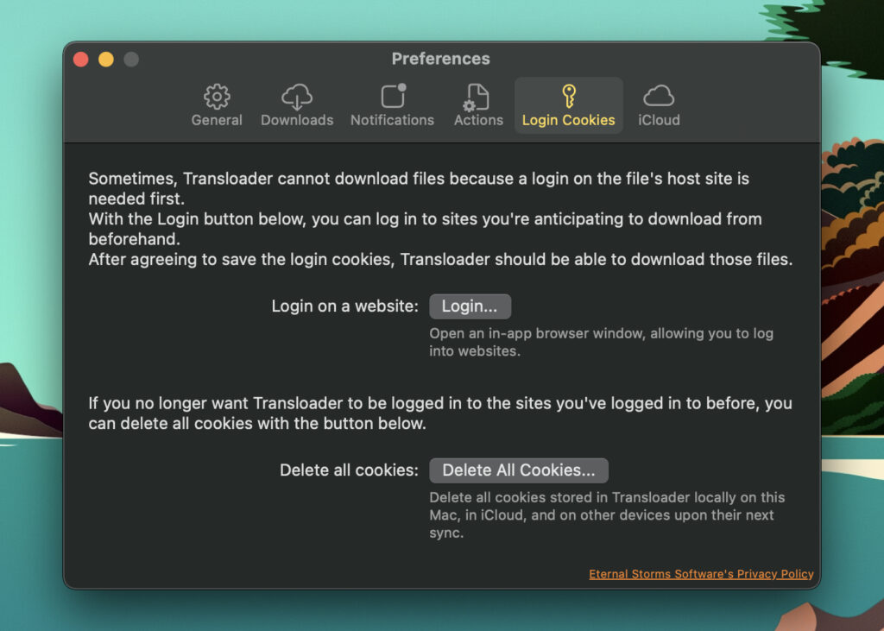Image resolution: width=884 pixels, height=631 pixels.
Task: Click the Actions document icon
Action: 477,95
